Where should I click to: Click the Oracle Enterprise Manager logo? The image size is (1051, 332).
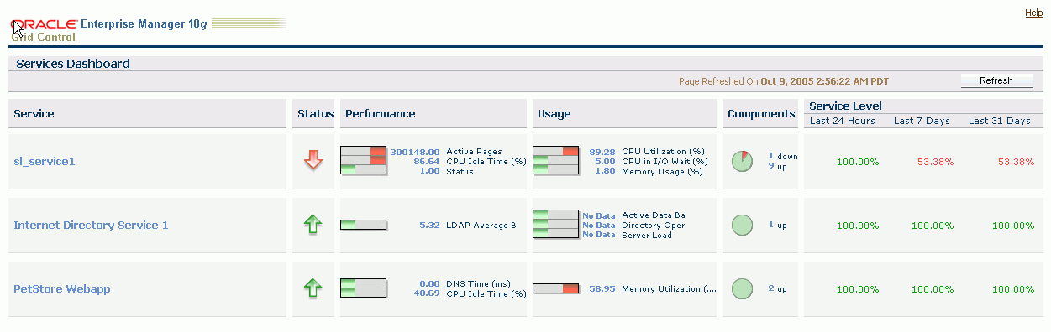pyautogui.click(x=149, y=30)
